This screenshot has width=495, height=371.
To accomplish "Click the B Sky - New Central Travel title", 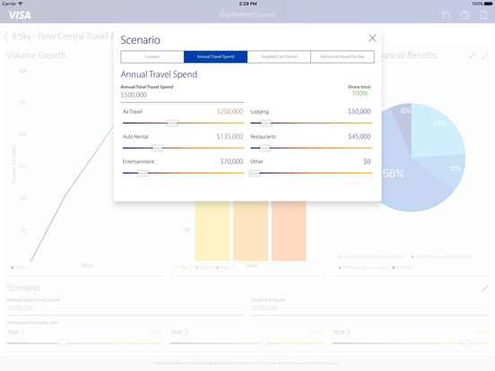I will [x=63, y=36].
